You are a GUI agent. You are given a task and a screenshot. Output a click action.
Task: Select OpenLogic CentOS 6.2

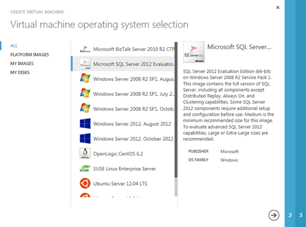click(x=123, y=154)
